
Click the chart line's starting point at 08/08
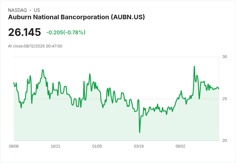14,82
